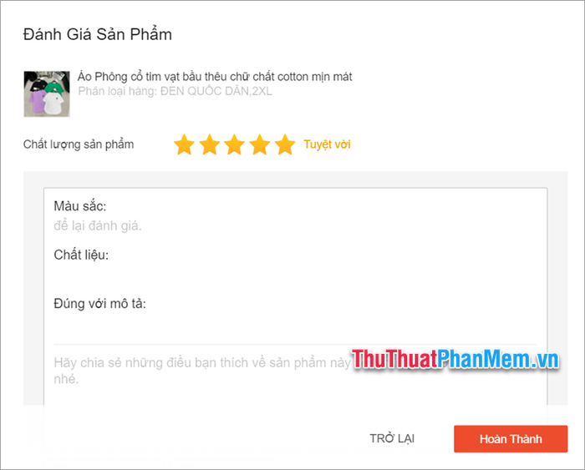Set rating to the fourth star
Image resolution: width=585 pixels, height=470 pixels.
pyautogui.click(x=260, y=144)
